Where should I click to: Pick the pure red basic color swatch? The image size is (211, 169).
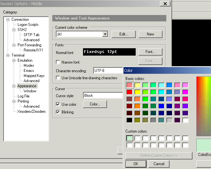(130, 92)
